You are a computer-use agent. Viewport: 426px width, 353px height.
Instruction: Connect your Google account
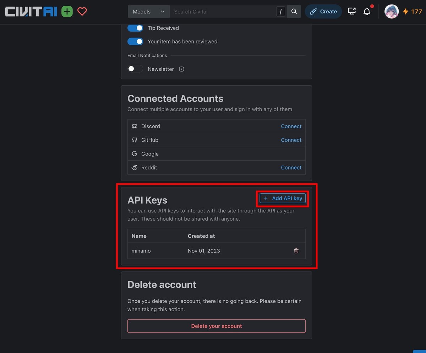(291, 154)
